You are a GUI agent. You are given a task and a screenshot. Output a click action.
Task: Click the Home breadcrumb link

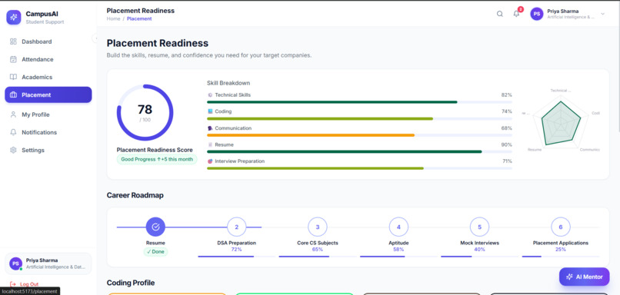coord(113,18)
